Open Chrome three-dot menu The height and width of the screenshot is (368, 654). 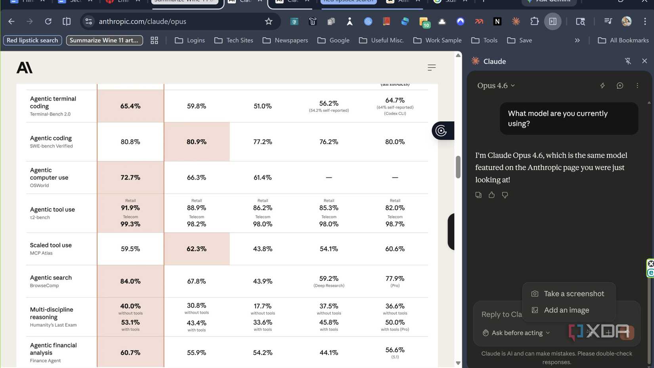[645, 21]
